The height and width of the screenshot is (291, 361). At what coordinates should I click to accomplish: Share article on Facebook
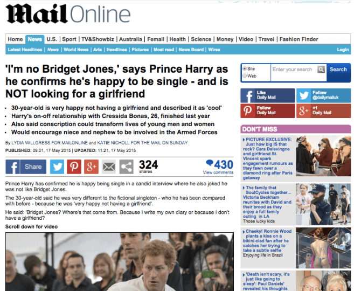point(26,167)
